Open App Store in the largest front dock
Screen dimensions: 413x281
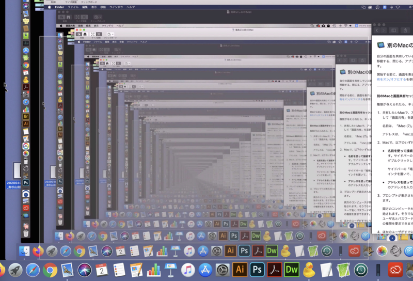[x=205, y=270]
